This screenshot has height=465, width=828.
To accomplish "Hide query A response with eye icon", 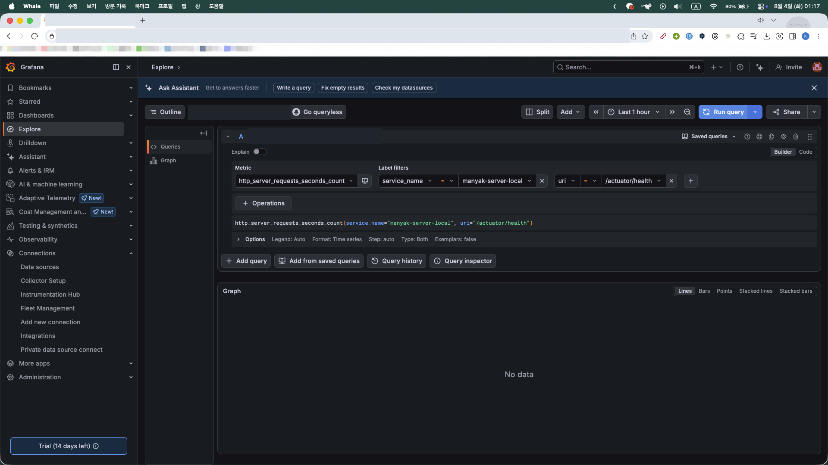I will (784, 136).
